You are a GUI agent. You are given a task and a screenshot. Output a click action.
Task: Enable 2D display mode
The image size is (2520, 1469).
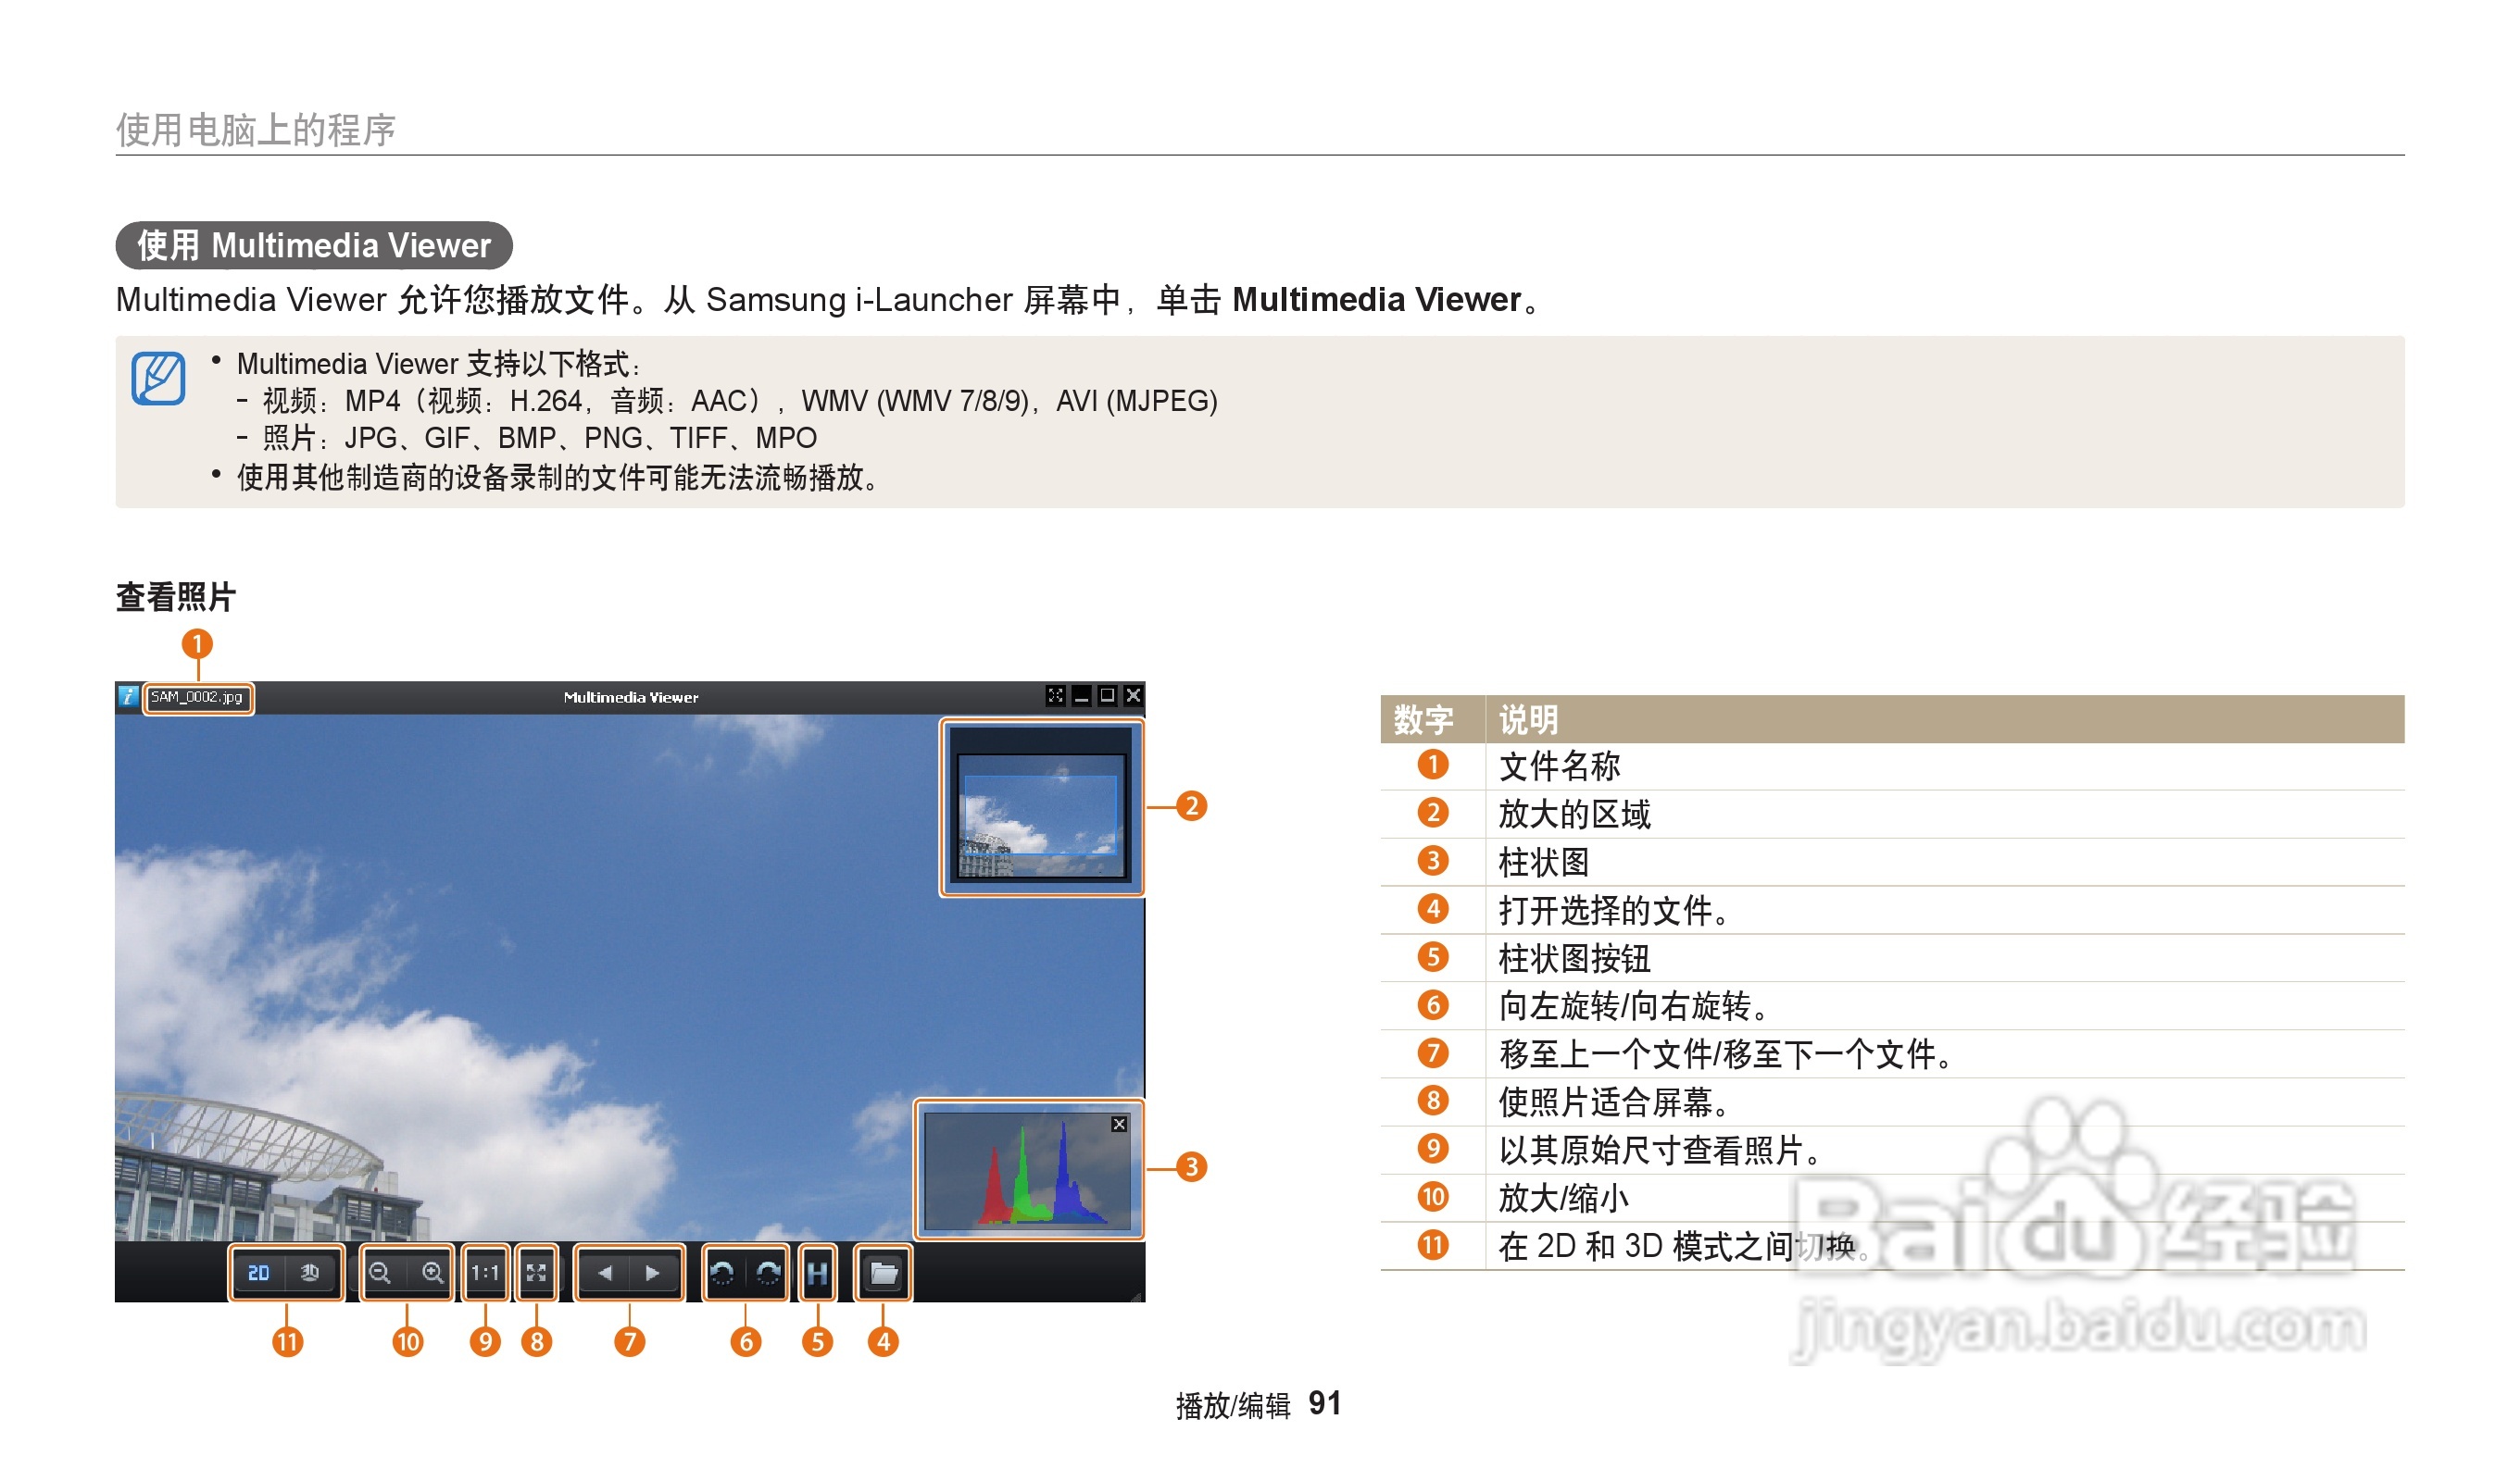[x=259, y=1273]
